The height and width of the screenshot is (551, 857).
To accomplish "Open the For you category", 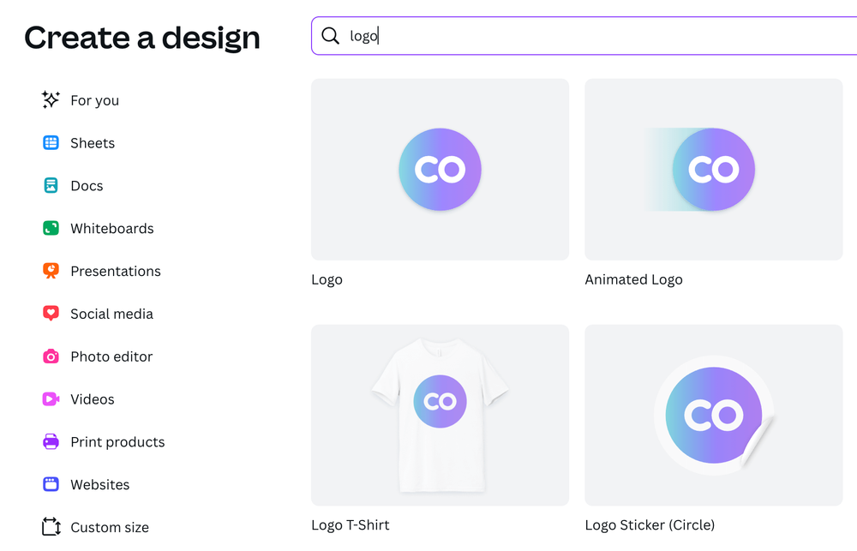I will (94, 100).
